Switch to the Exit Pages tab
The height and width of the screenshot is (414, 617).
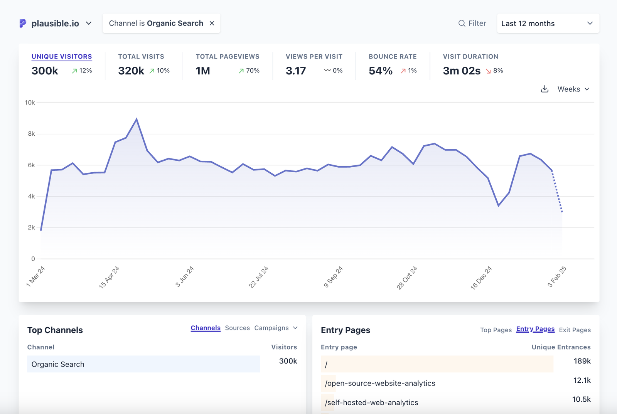(x=574, y=330)
